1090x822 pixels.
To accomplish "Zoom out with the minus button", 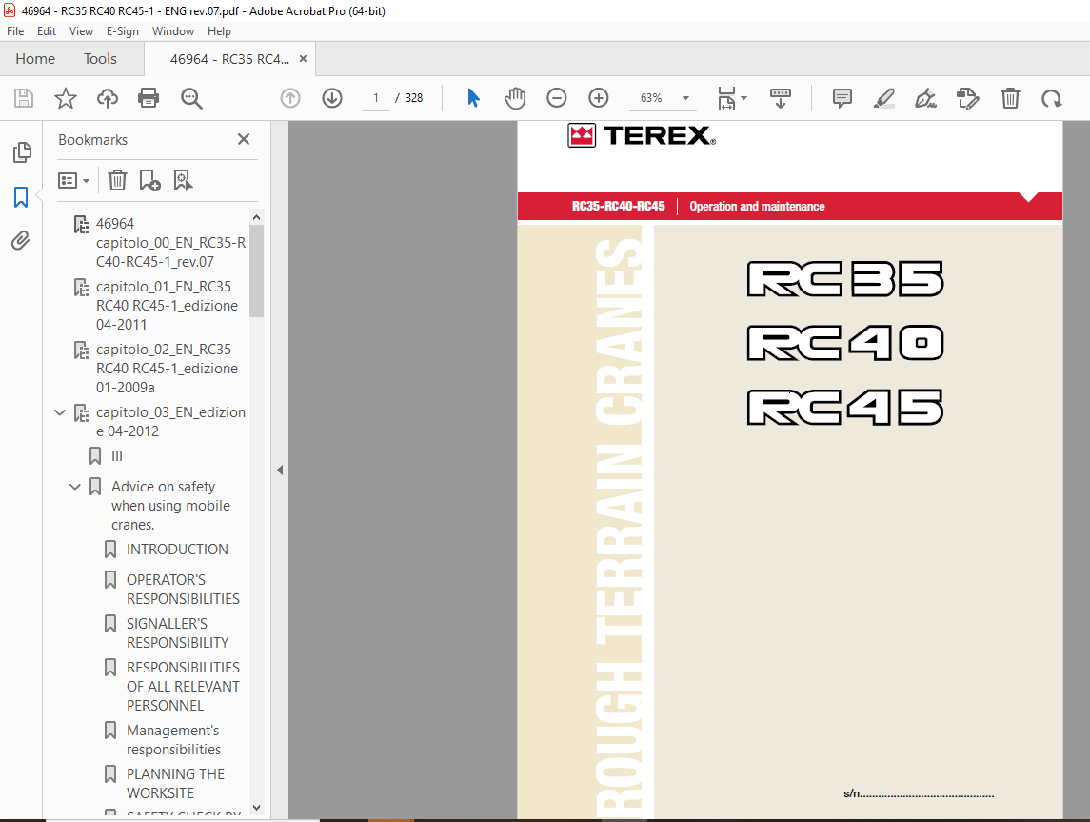I will coord(557,98).
